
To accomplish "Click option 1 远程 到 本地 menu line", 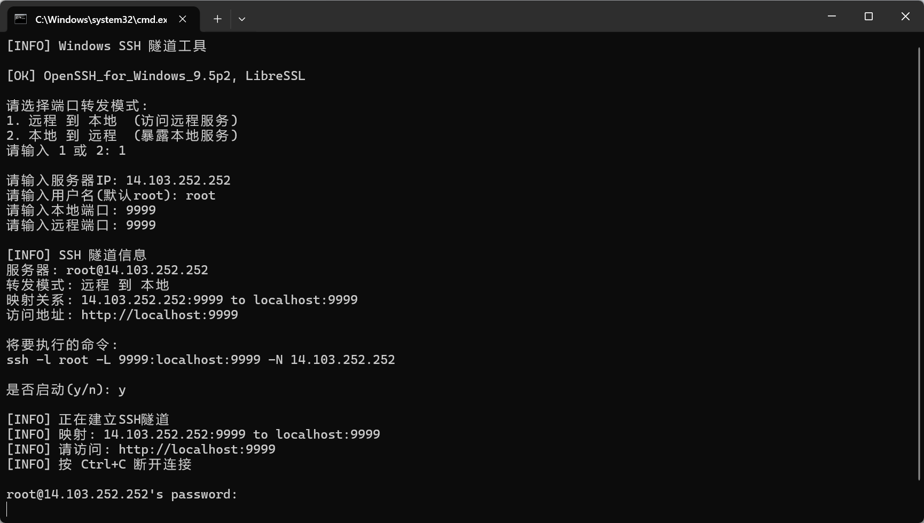I will point(122,121).
